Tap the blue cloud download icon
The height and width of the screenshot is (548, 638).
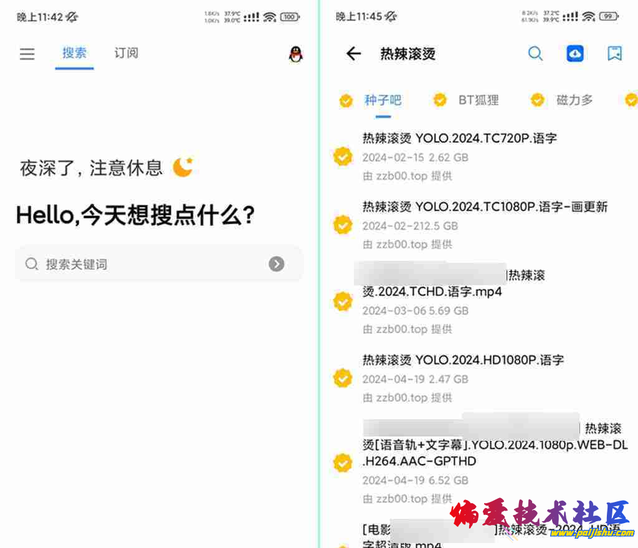coord(575,54)
